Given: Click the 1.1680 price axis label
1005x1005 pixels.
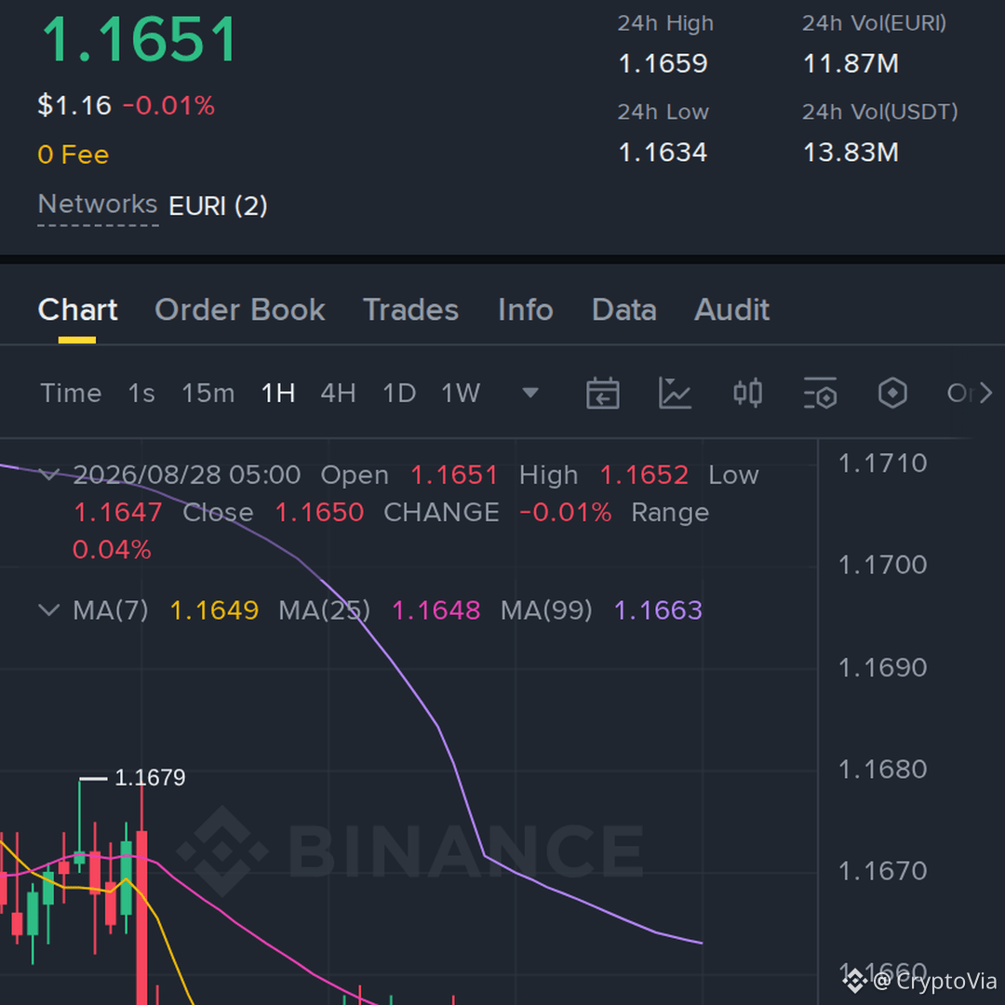Looking at the screenshot, I should tap(882, 770).
